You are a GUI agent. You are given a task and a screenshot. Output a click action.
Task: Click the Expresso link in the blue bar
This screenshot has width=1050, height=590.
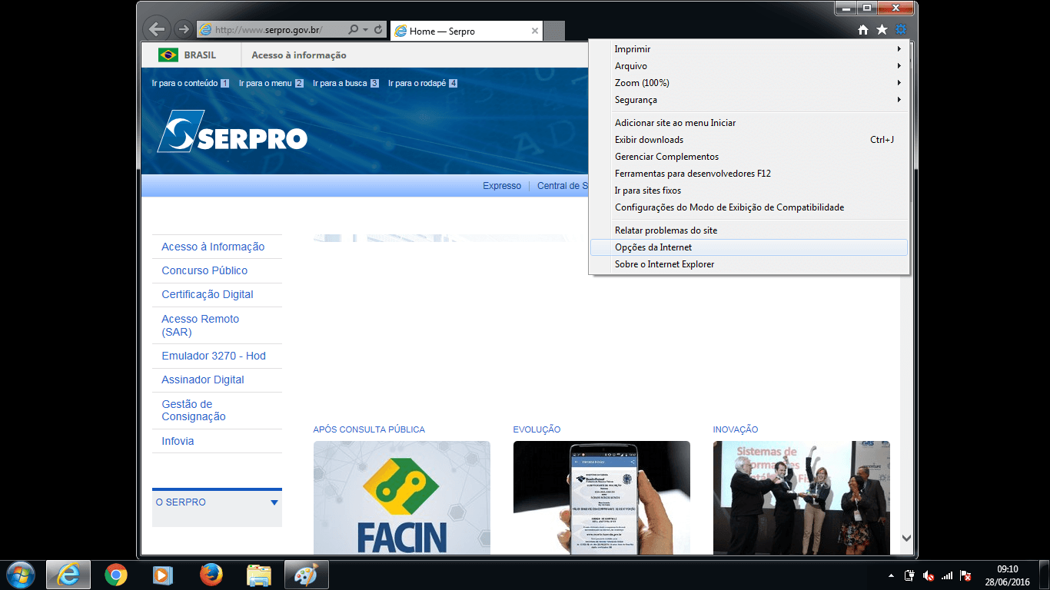pyautogui.click(x=502, y=186)
